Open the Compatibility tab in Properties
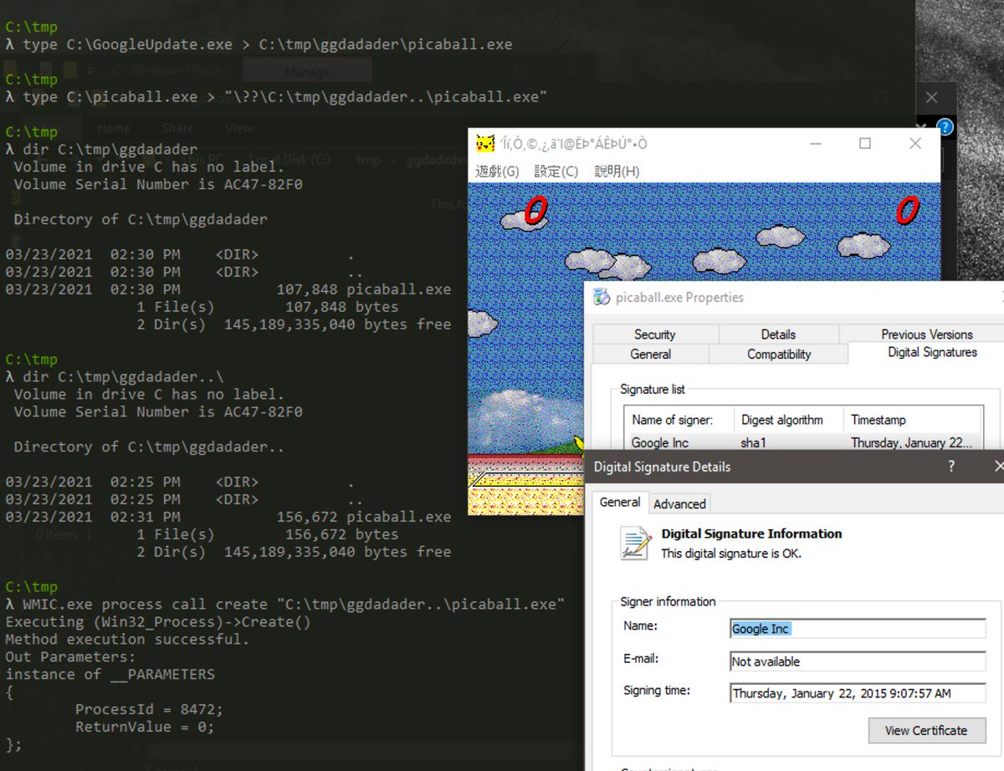1004x771 pixels. 779,354
